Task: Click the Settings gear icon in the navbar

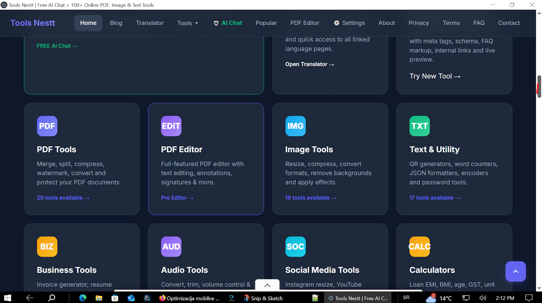Action: (x=336, y=23)
